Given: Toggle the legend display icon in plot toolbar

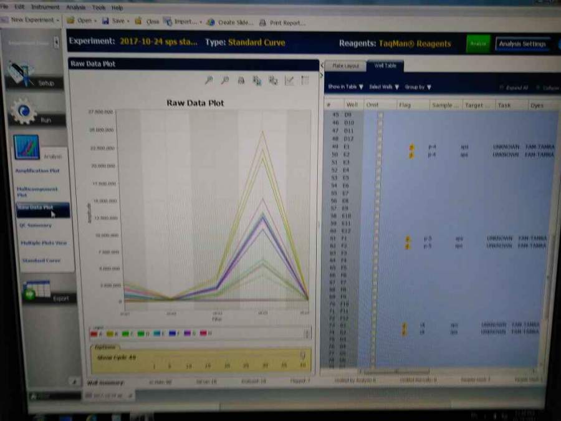Looking at the screenshot, I should (x=305, y=80).
